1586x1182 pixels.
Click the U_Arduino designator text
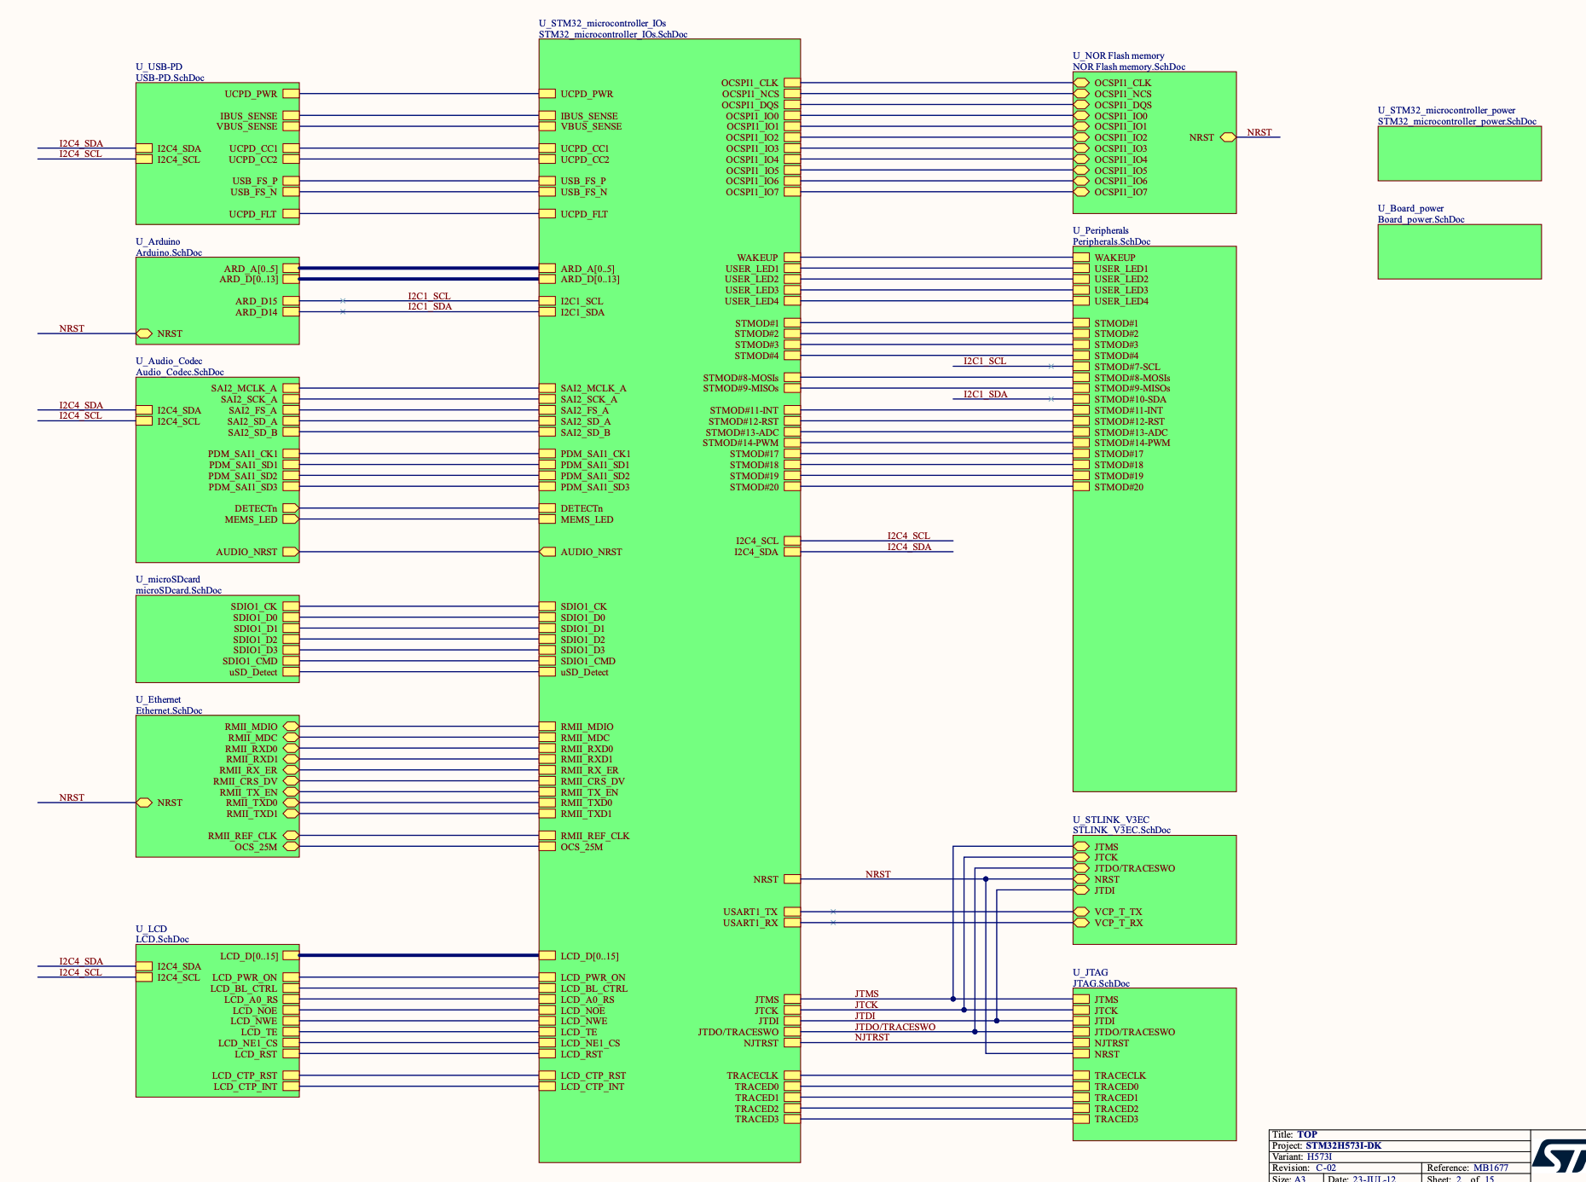pyautogui.click(x=158, y=241)
